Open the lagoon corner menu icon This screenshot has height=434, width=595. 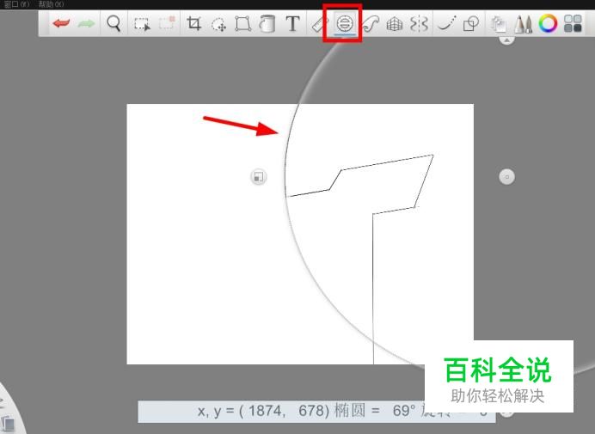[8, 423]
